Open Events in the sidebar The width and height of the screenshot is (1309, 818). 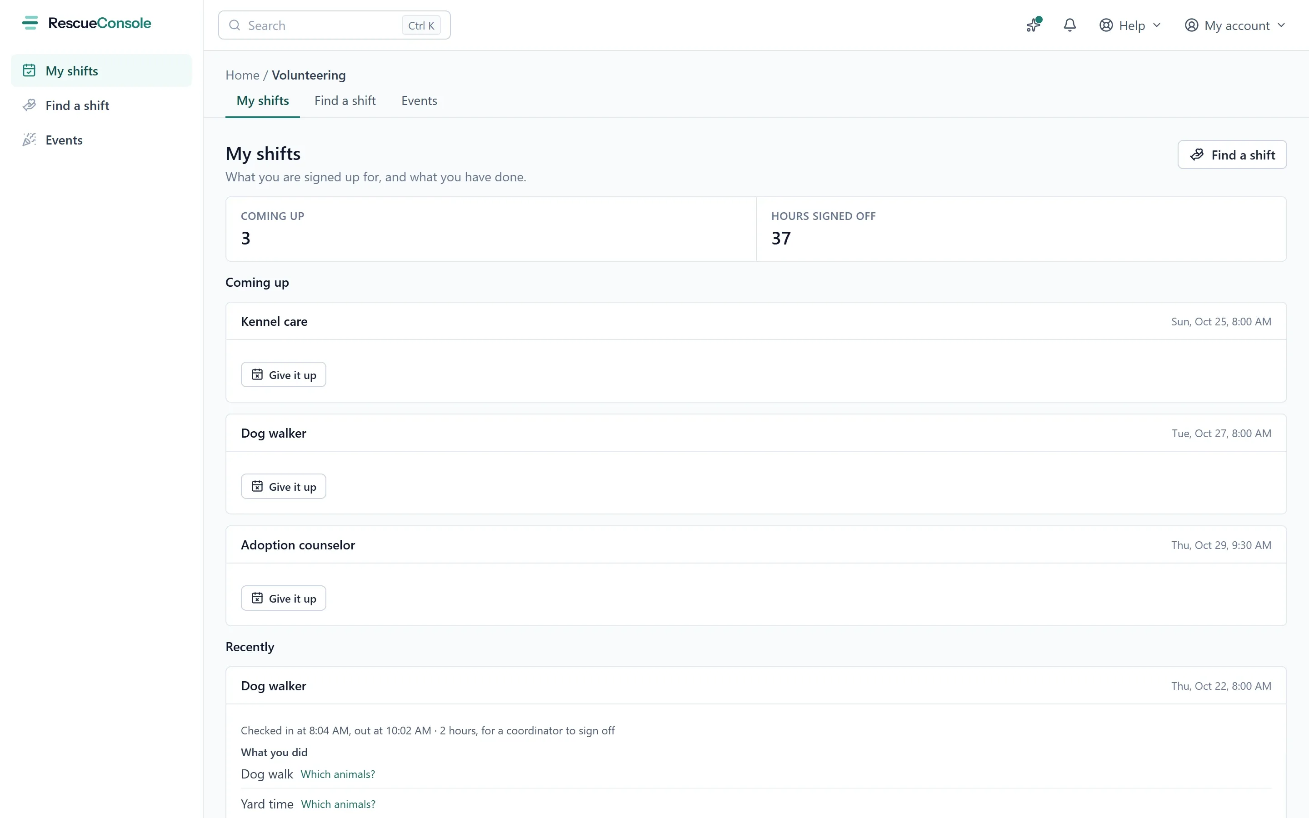[101, 140]
